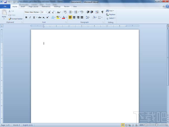
Task: Open the Font dialog launcher
Action: 66,22
